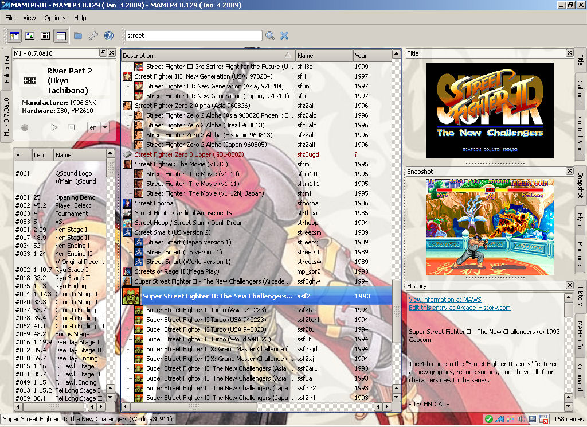Click the icon beside Street Heat - Cardinal Amusements
Image resolution: width=587 pixels, height=427 pixels.
(127, 213)
